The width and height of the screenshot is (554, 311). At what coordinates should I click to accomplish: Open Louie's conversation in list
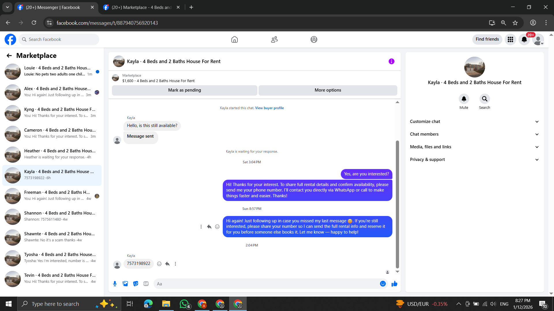point(52,71)
